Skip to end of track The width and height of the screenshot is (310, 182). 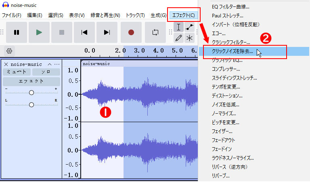pos(107,32)
